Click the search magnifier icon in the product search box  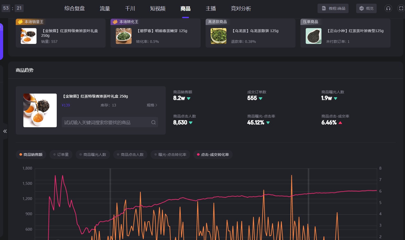(x=153, y=122)
